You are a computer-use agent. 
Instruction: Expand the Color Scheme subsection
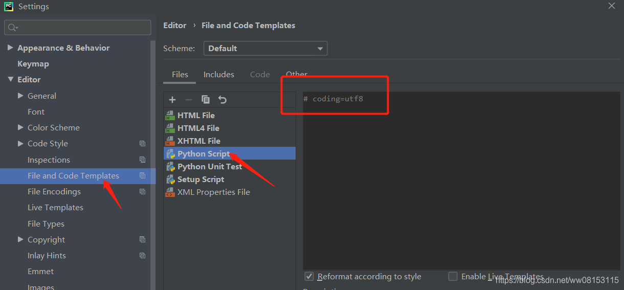tap(20, 127)
